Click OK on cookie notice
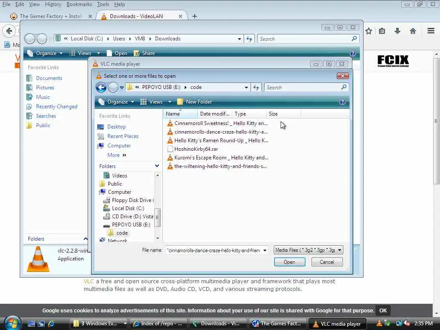Image resolution: width=440 pixels, height=330 pixels. 383,310
